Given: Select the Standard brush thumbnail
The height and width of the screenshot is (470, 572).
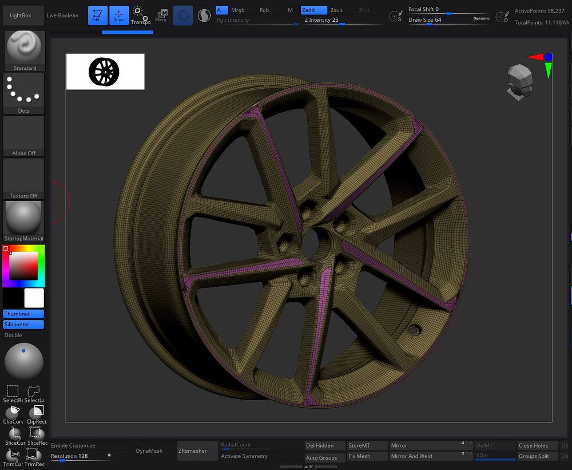Looking at the screenshot, I should (25, 51).
